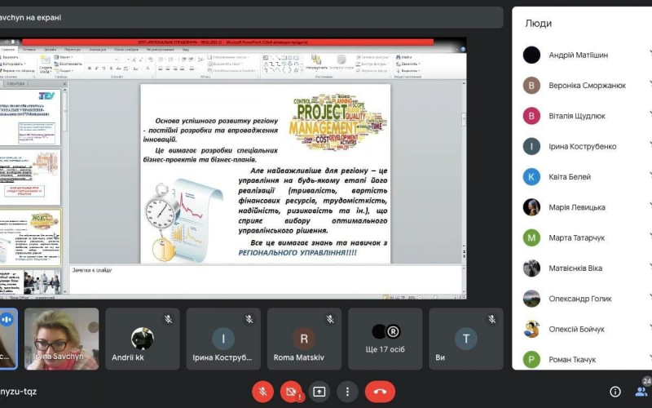The width and height of the screenshot is (652, 408).
Task: Switch to the Показ слайдов ribbon tab
Action: (126, 50)
